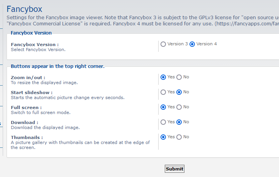This screenshot has width=279, height=177.
Task: Enable Thumbnails with Yes
Action: (163, 137)
